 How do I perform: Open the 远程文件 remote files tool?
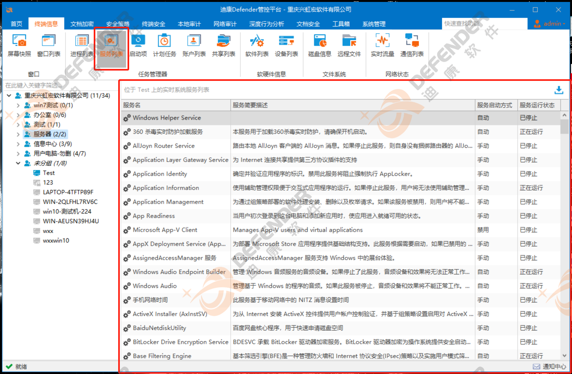(349, 45)
